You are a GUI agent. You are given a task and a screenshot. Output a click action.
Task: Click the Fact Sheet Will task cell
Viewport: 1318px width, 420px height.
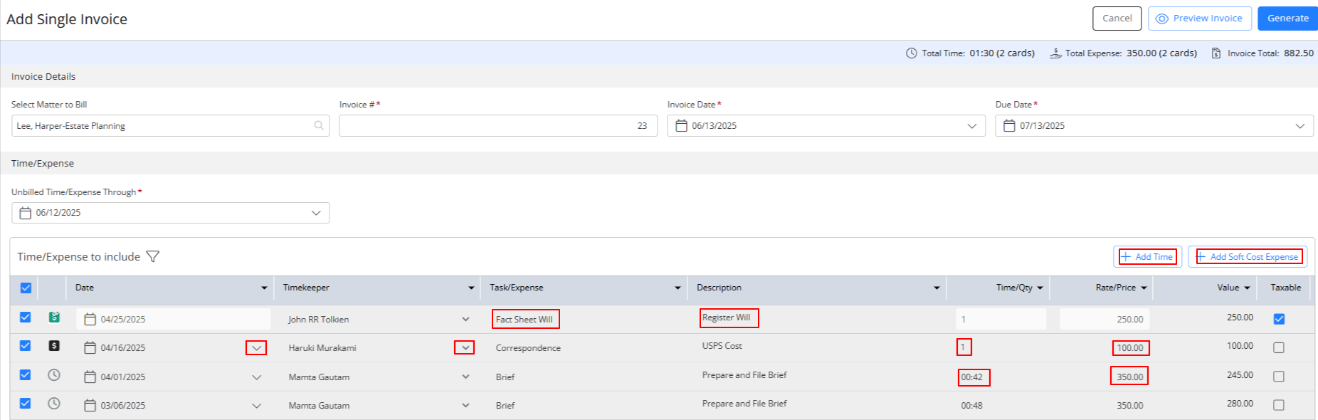tap(525, 319)
